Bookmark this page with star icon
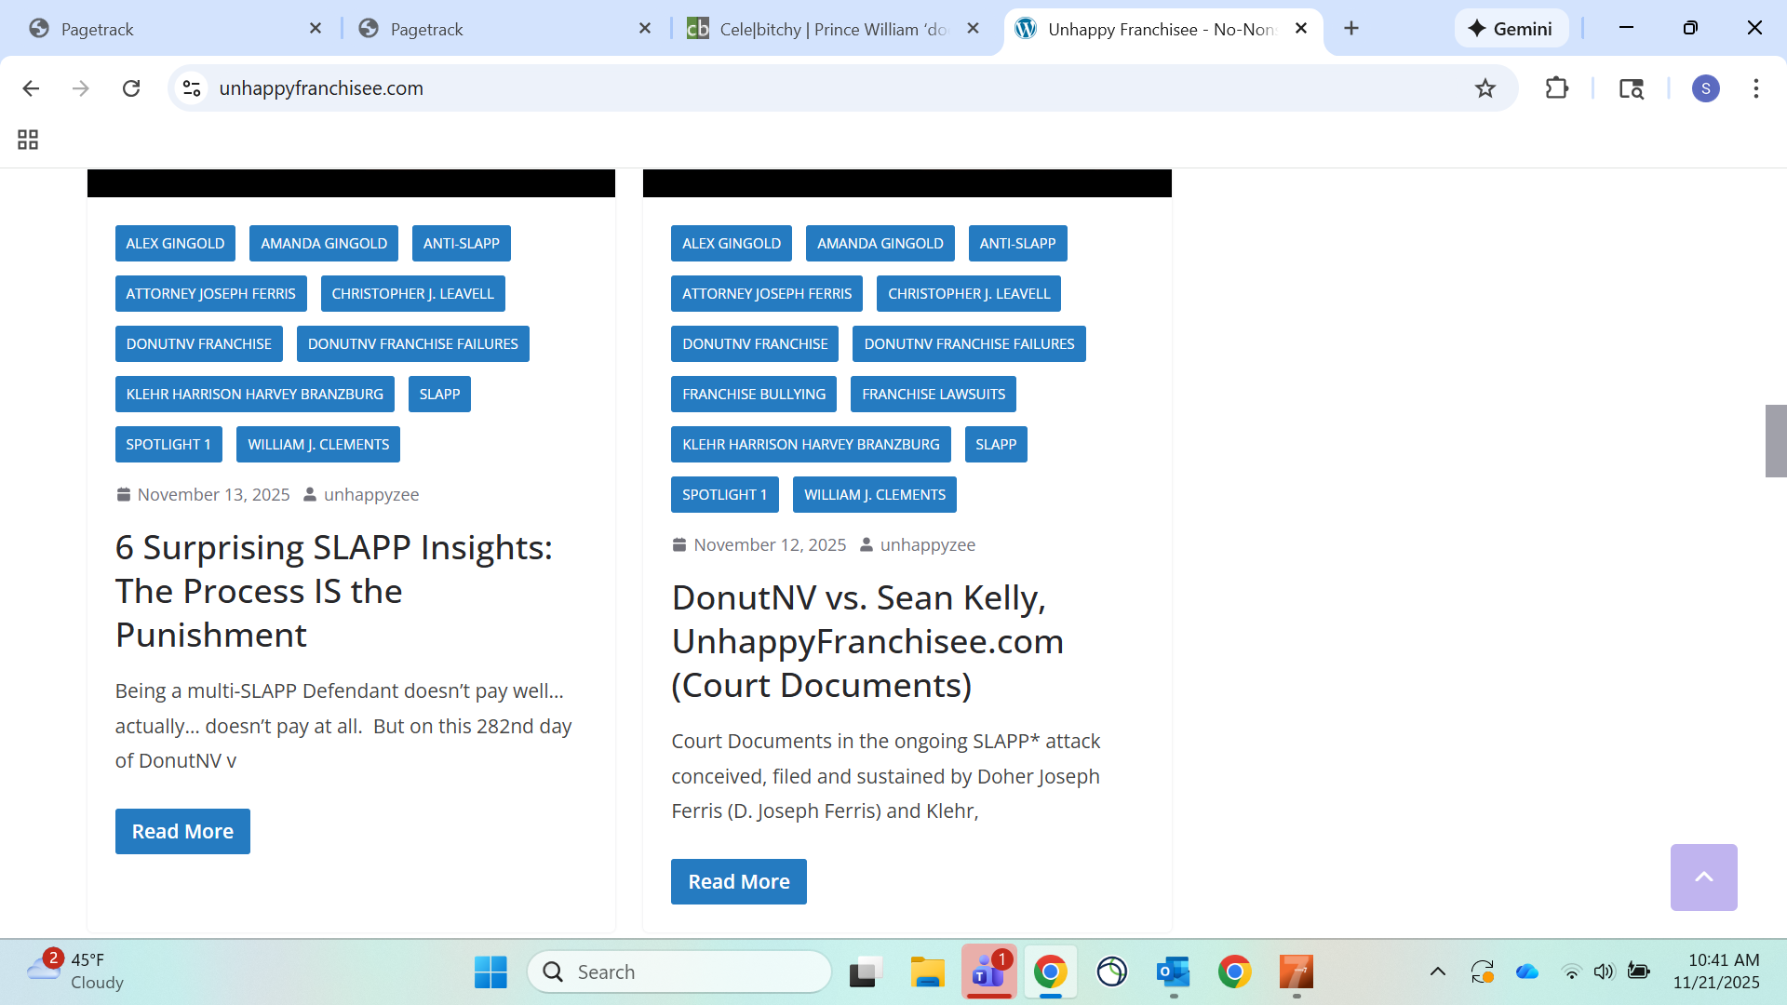Image resolution: width=1787 pixels, height=1005 pixels. (x=1485, y=88)
